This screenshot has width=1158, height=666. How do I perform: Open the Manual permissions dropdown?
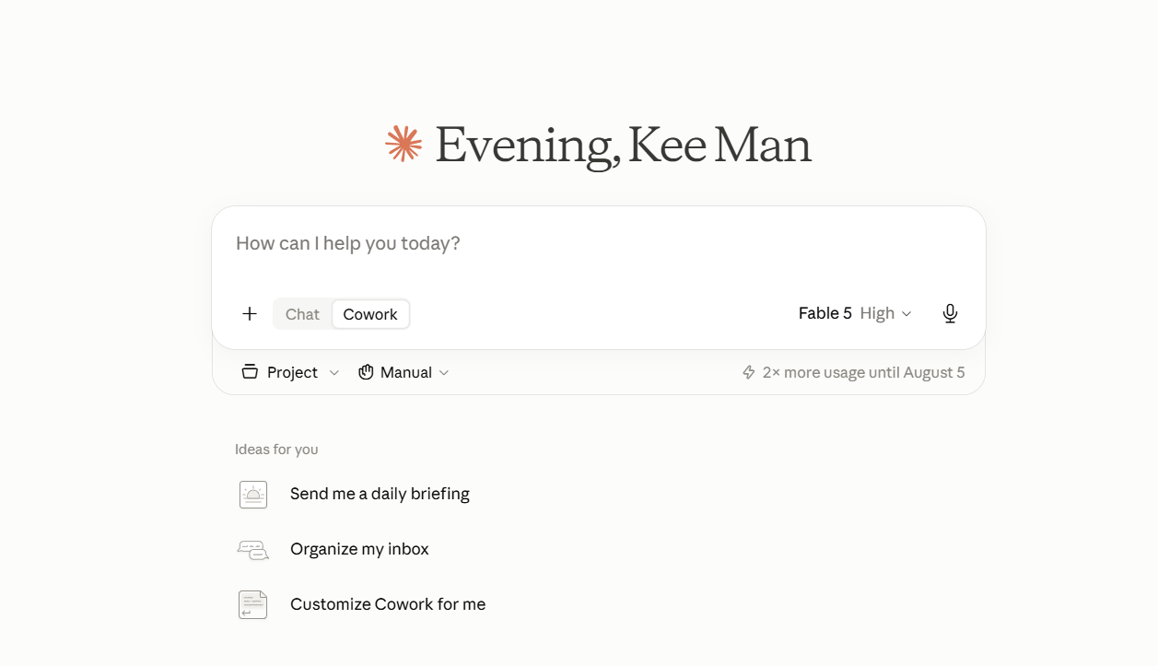click(404, 372)
